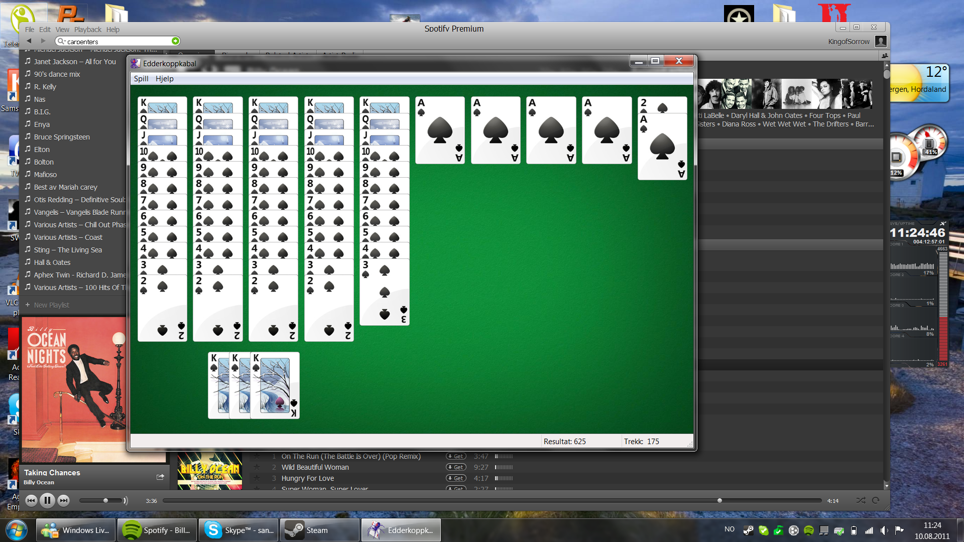Open the 90's dance mix playlist
The width and height of the screenshot is (964, 542).
57,74
